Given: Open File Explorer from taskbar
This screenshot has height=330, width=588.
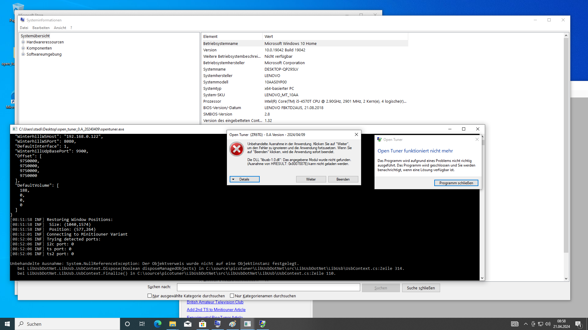Looking at the screenshot, I should [x=172, y=324].
